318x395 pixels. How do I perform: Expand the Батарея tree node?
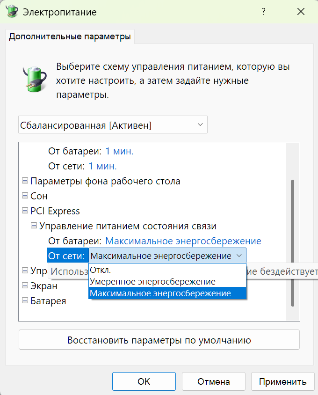(25, 301)
